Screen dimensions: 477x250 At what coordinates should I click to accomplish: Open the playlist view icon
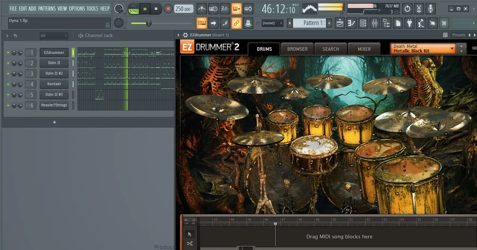click(x=340, y=23)
